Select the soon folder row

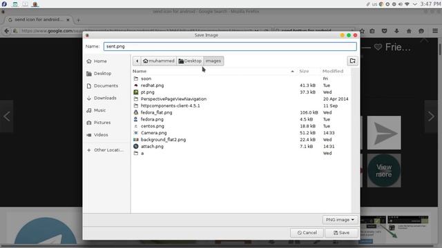click(242, 79)
